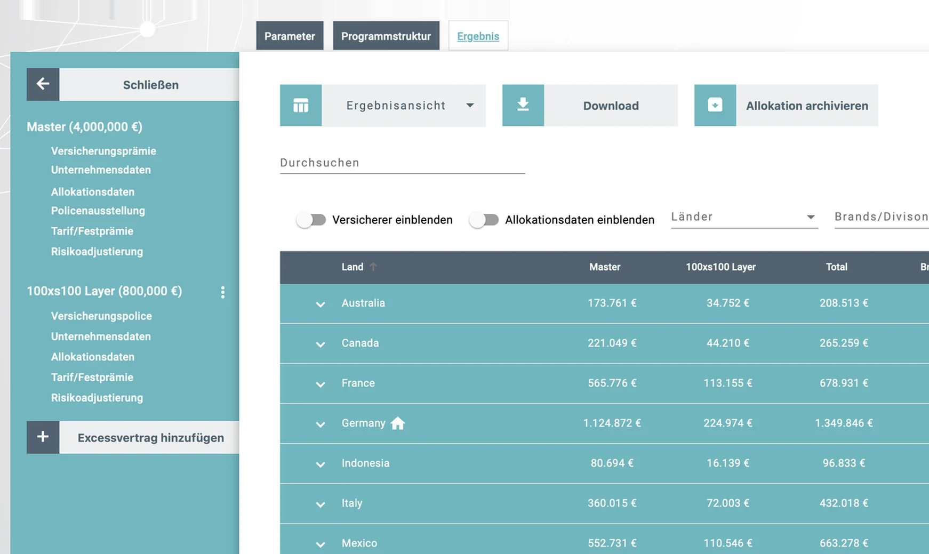Click Australia total value 208.513 €

(x=844, y=303)
